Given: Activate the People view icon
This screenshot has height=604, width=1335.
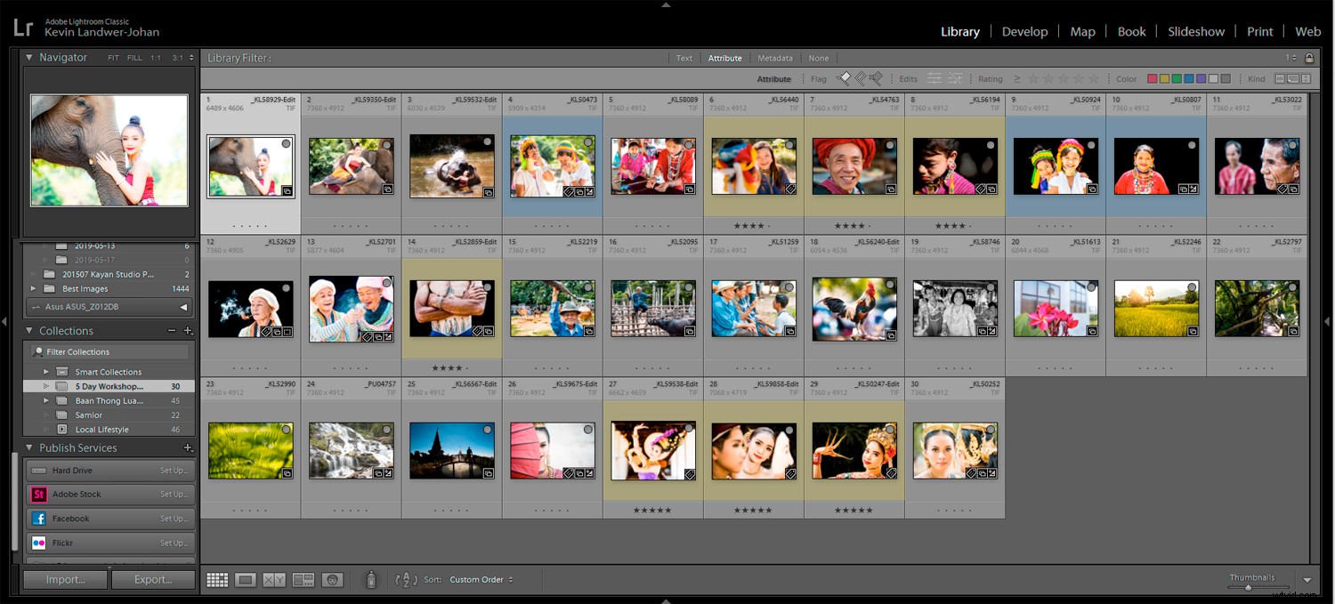Looking at the screenshot, I should point(333,579).
